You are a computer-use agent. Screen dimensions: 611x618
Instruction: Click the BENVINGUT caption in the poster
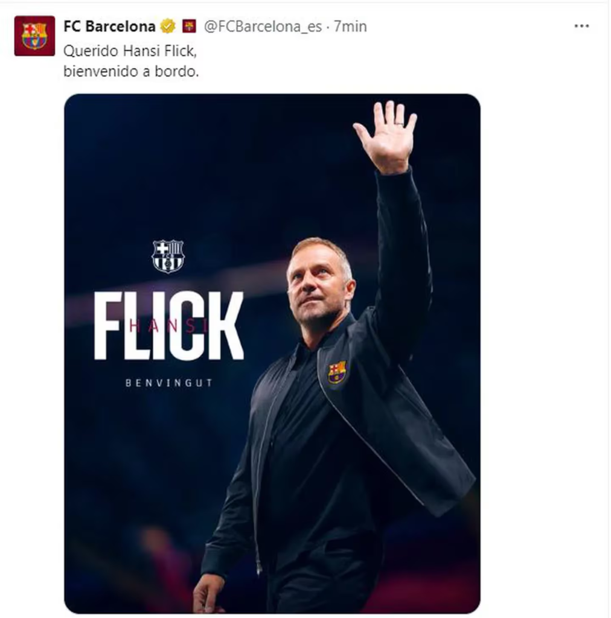coord(169,383)
